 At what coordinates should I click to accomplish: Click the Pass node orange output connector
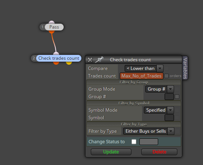[x=52, y=32]
